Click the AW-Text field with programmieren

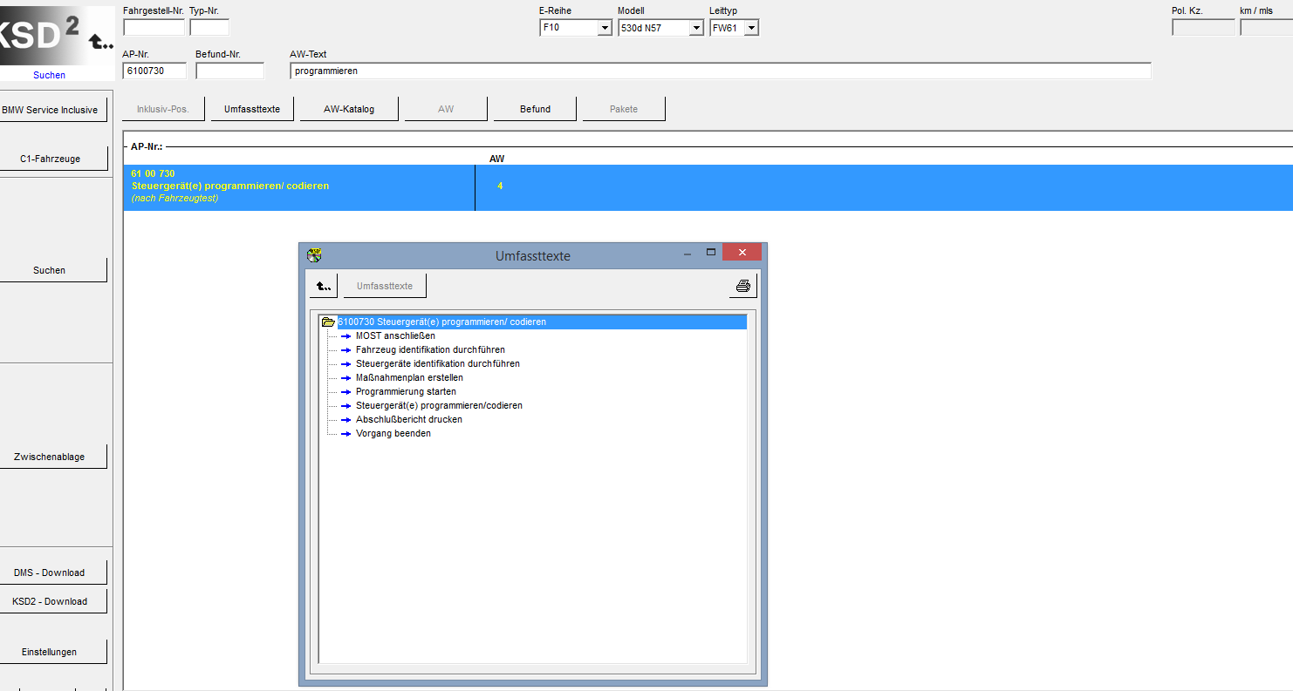point(721,71)
